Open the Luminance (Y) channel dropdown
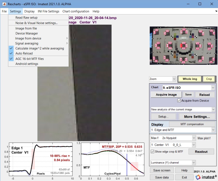 pyautogui.click(x=173, y=163)
